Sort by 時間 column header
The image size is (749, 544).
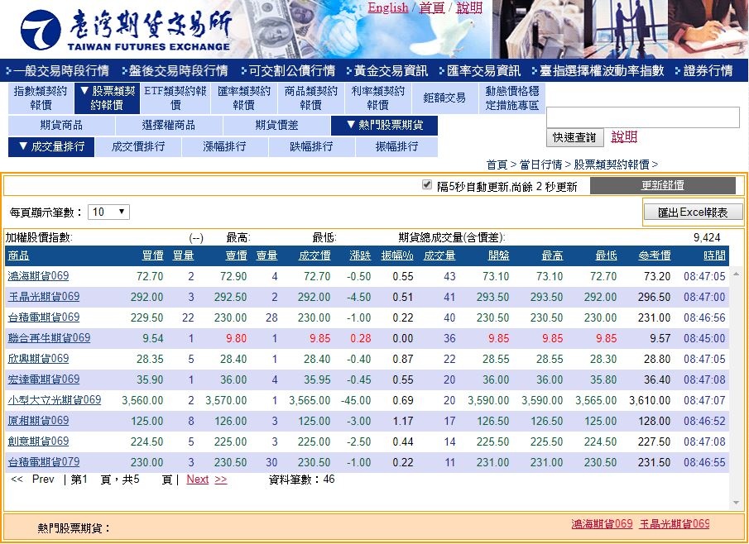click(714, 255)
